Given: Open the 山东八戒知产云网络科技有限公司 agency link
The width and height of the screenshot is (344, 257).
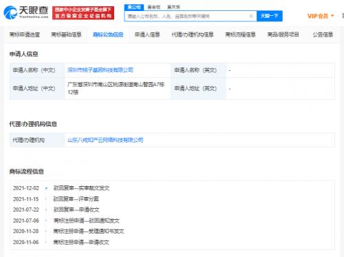Looking at the screenshot, I should coord(105,140).
